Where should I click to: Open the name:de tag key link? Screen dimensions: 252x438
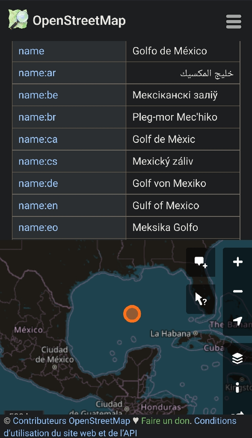coord(38,183)
